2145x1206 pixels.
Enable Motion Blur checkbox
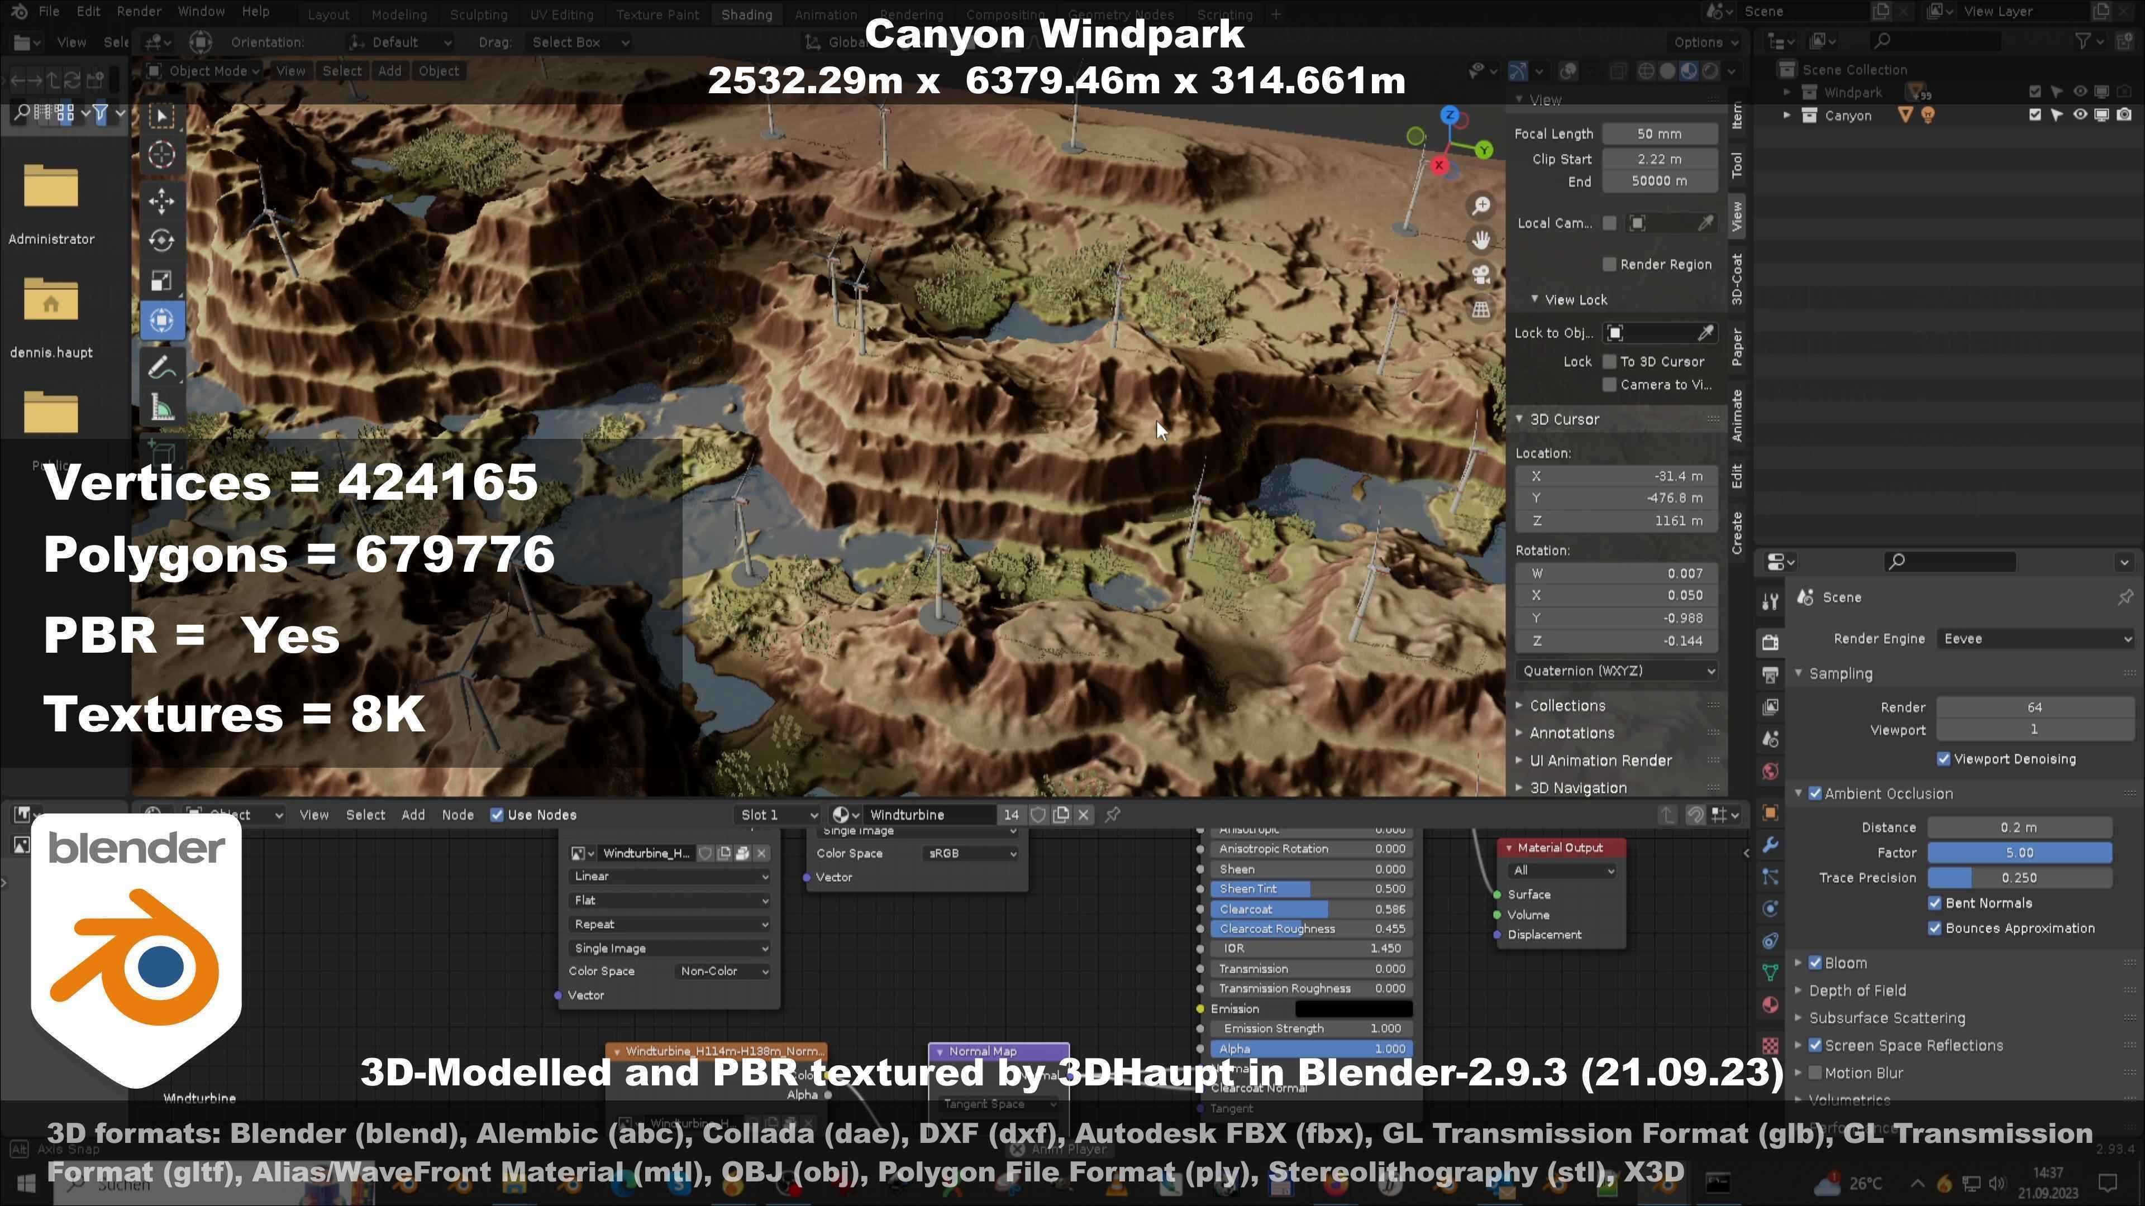[1815, 1073]
